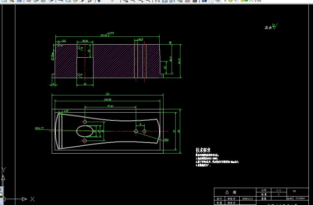The image size is (313, 205).
Task: Select the 84 vertical dimension
Action: coord(179,131)
